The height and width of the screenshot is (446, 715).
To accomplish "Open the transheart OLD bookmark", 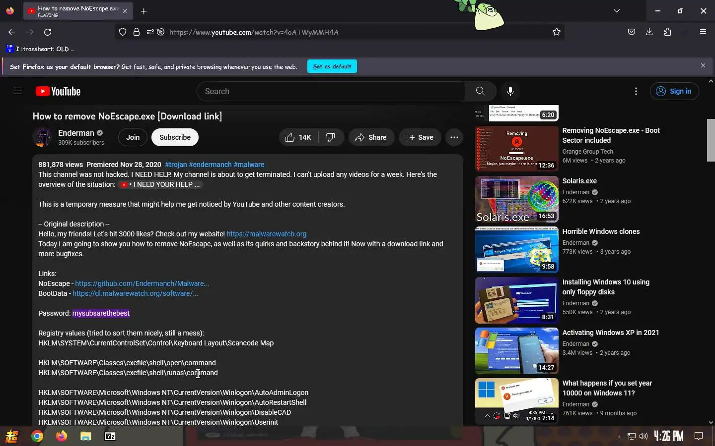I will coord(40,49).
